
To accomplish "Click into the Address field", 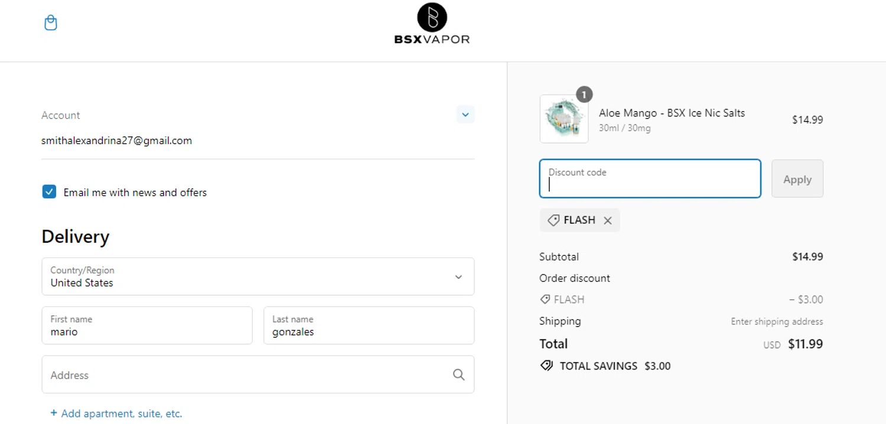I will [258, 374].
